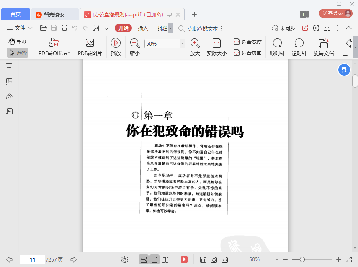Toggle eye protection mode in status bar
The image size is (358, 267).
pyautogui.click(x=124, y=259)
